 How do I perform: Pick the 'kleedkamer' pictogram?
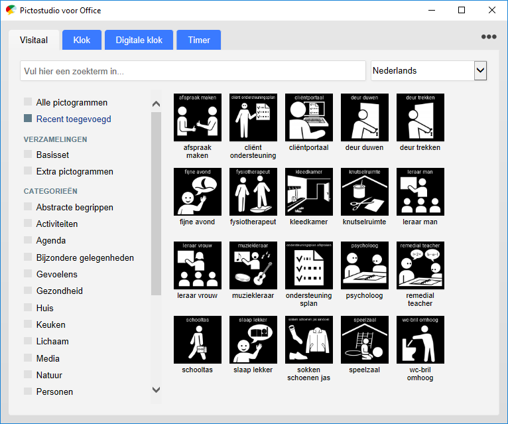pos(309,192)
